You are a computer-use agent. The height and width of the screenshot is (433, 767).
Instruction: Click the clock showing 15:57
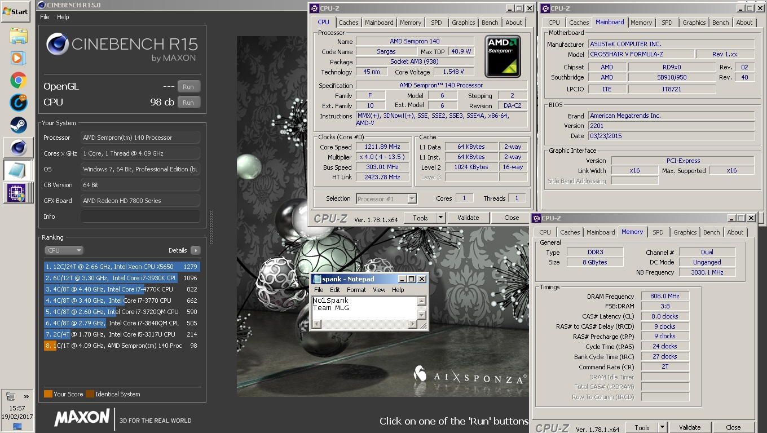(17, 408)
